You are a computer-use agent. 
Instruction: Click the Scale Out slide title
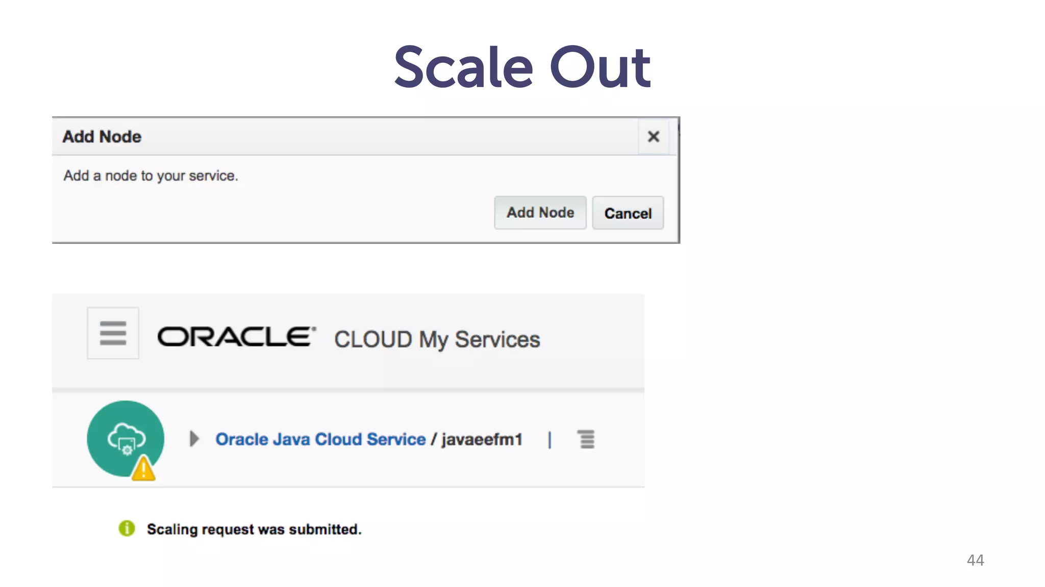pyautogui.click(x=521, y=67)
